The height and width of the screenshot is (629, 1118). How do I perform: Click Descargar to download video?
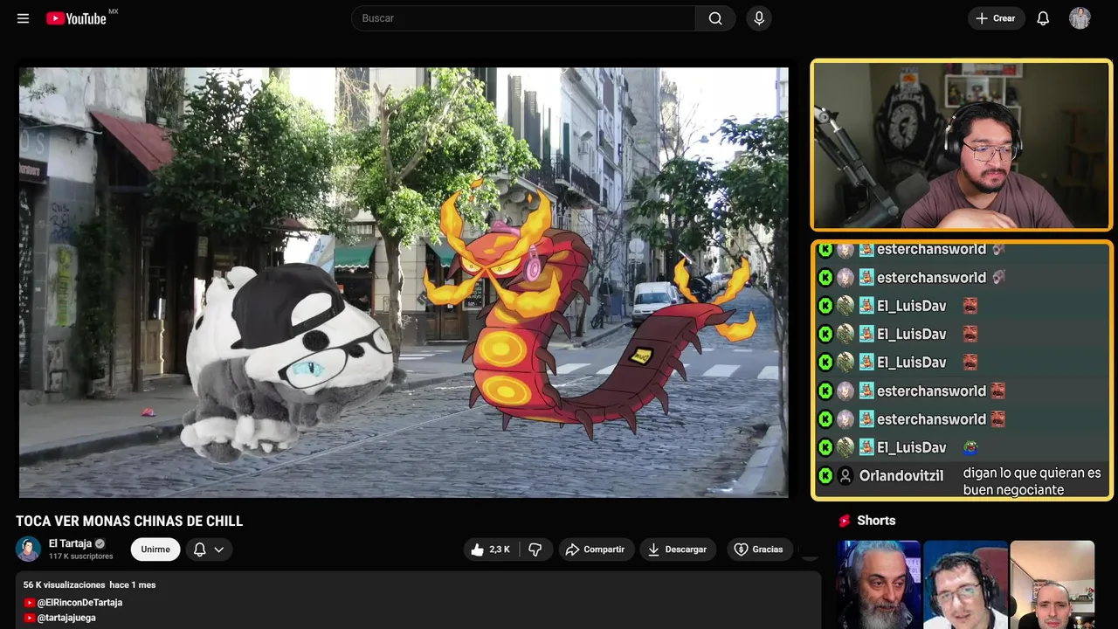pyautogui.click(x=678, y=550)
